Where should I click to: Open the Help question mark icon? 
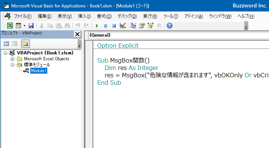(x=170, y=26)
